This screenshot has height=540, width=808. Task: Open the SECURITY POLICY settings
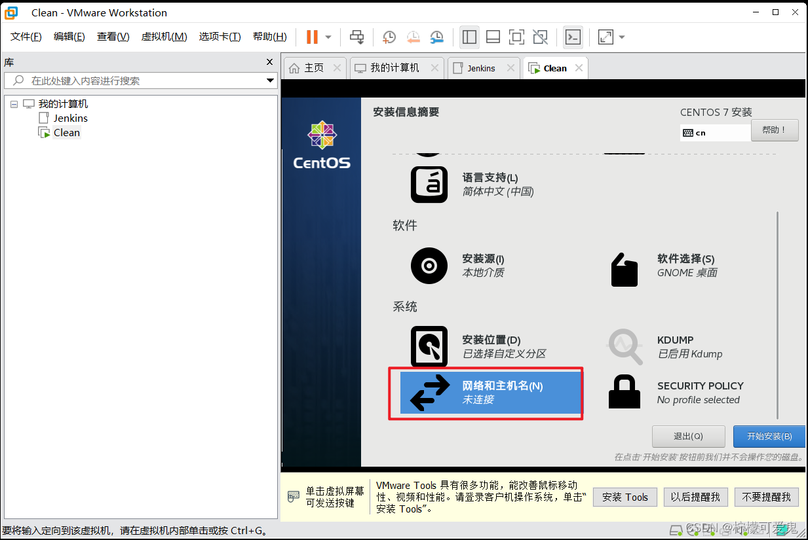click(x=676, y=393)
